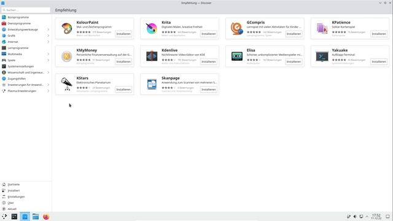Expand Entwicklungswerkzeuge chevron

click(x=48, y=29)
